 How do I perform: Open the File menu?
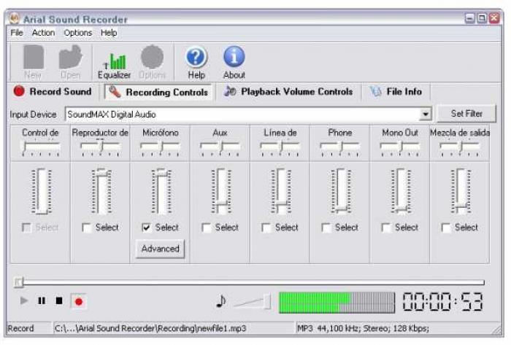click(17, 33)
